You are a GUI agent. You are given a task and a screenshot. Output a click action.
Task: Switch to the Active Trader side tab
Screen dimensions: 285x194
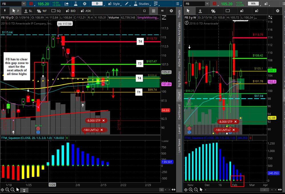[x=179, y=58]
